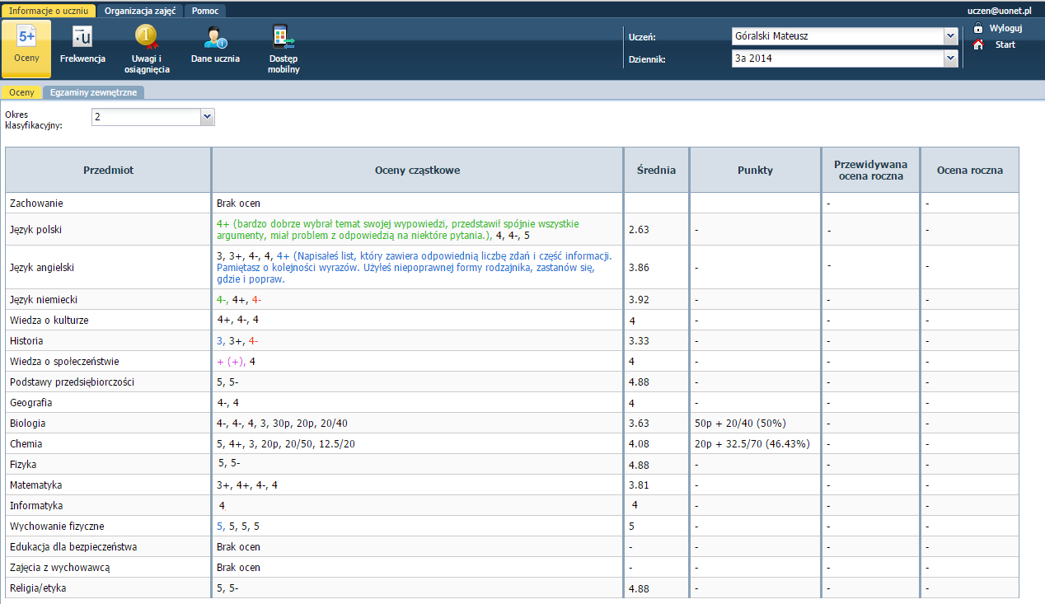Open the Dostęp mobilny phone icon
Viewport: 1045px width, 604px height.
284,37
